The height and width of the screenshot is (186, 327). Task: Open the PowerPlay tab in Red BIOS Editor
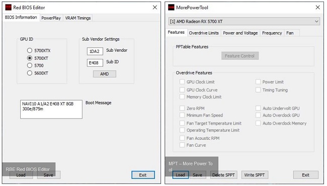[51, 18]
